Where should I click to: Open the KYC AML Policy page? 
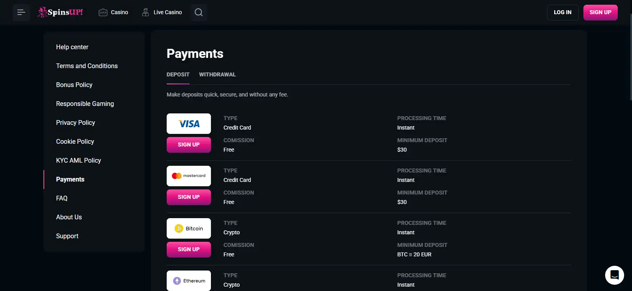pyautogui.click(x=79, y=161)
